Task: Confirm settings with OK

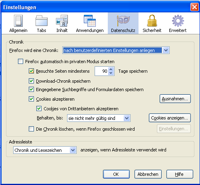Action: click(116, 174)
